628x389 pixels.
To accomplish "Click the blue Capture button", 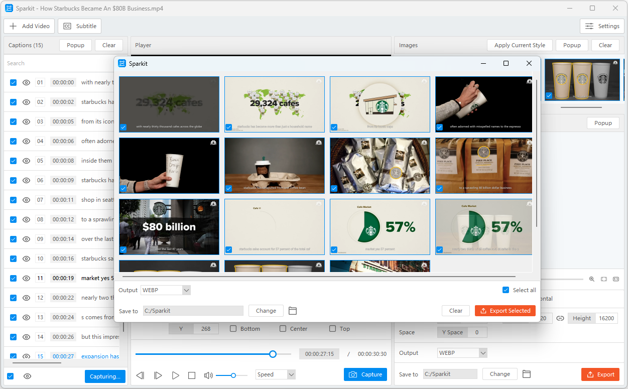I will click(x=366, y=374).
